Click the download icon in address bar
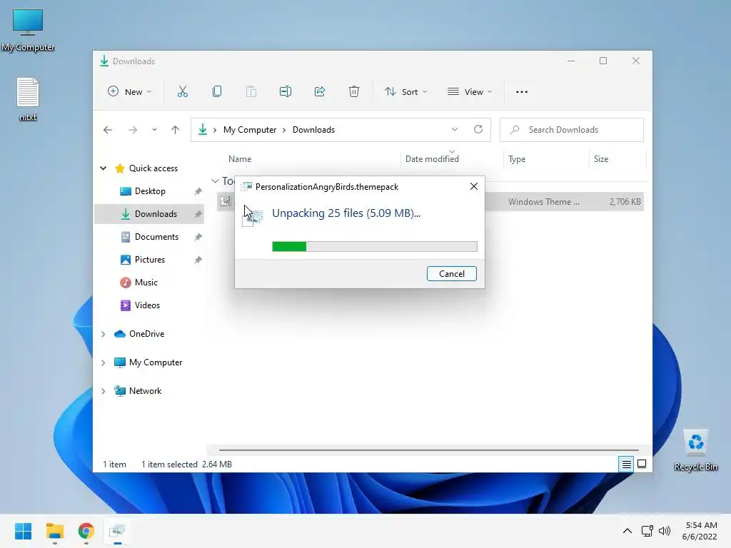 click(203, 130)
